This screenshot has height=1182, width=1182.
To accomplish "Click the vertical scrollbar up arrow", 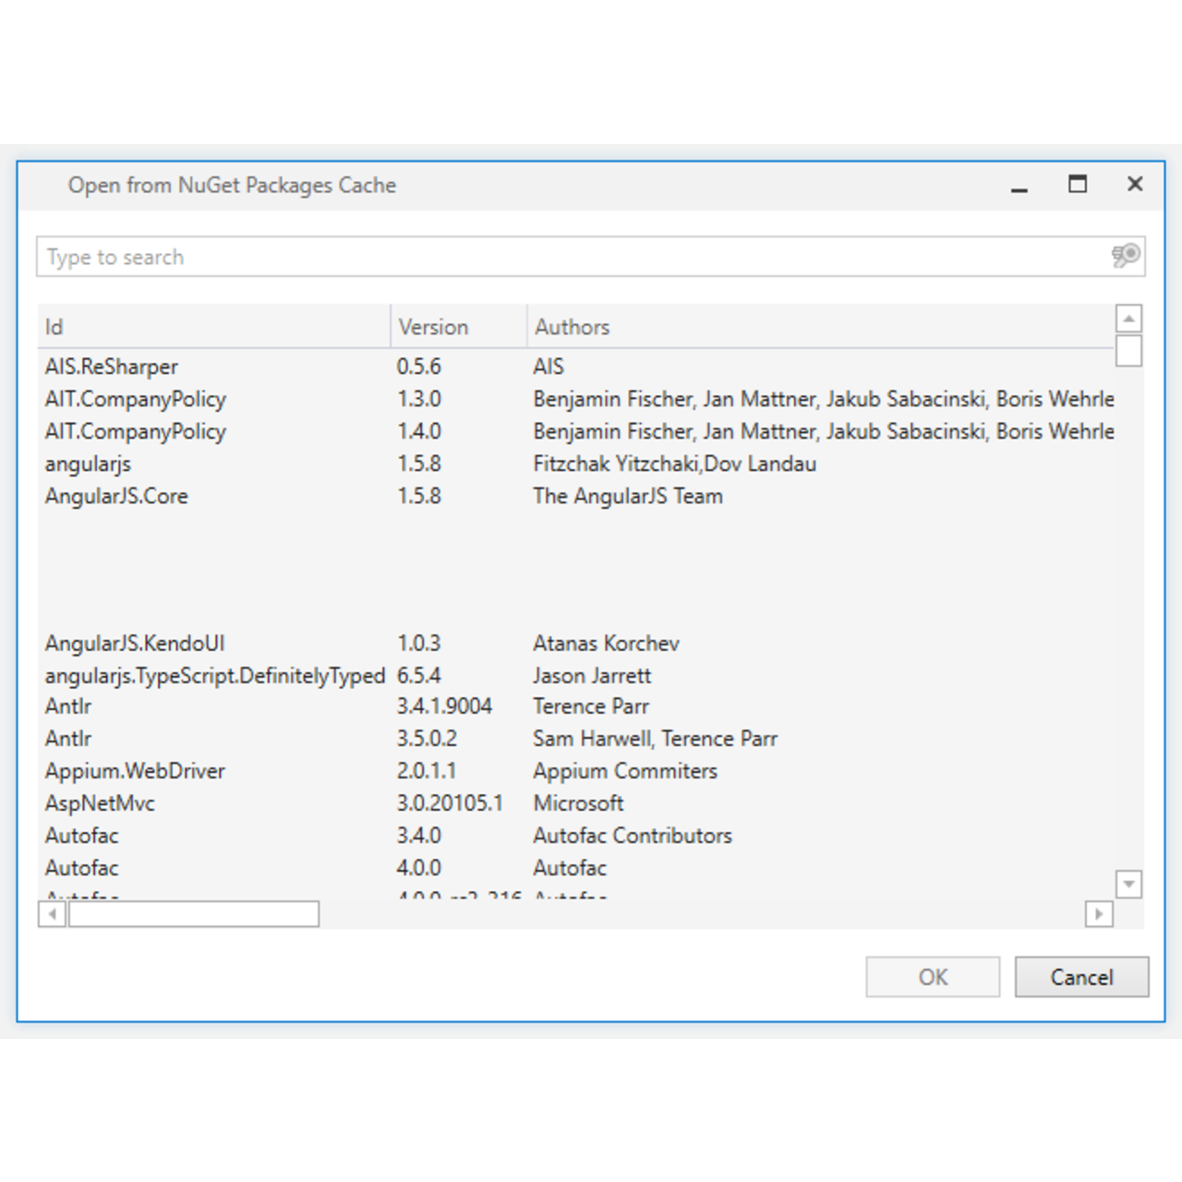I will pos(1128,319).
